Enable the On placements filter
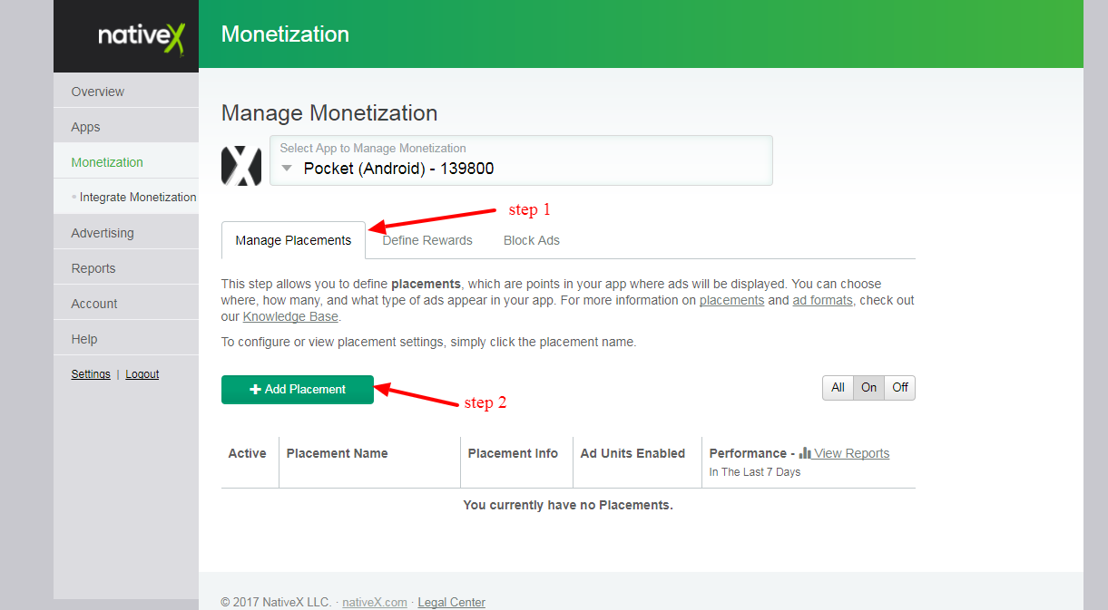The width and height of the screenshot is (1108, 610). pyautogui.click(x=868, y=387)
